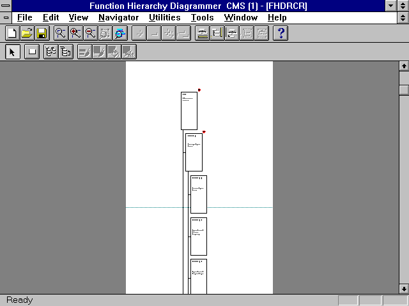Click the Open folder icon
The width and height of the screenshot is (409, 306).
pyautogui.click(x=26, y=33)
